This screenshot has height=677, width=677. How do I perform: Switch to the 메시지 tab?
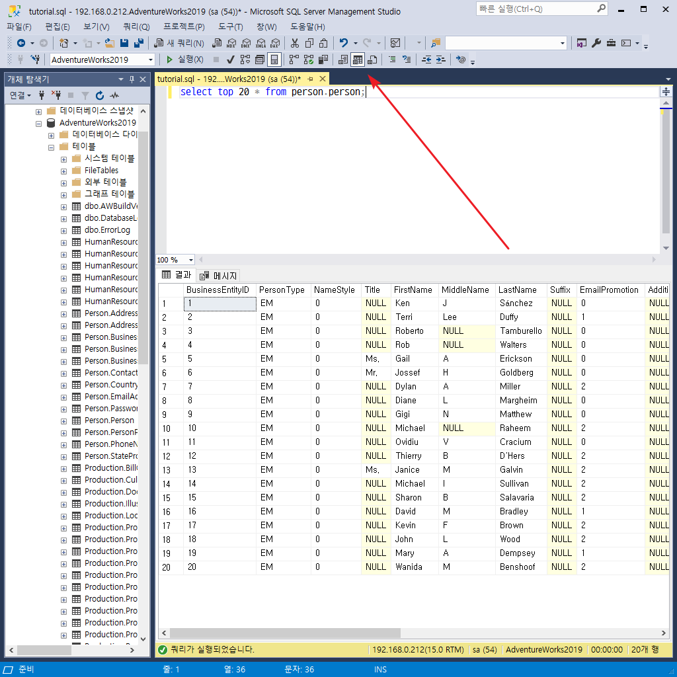click(x=218, y=276)
